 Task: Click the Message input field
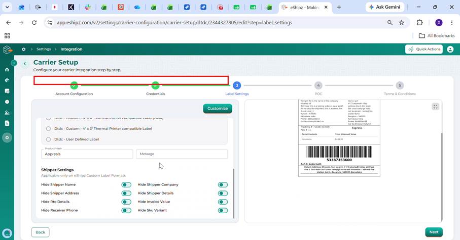tap(182, 154)
